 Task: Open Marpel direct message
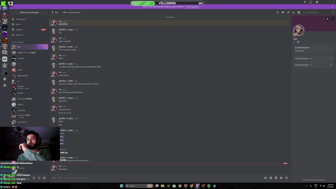pyautogui.click(x=29, y=87)
